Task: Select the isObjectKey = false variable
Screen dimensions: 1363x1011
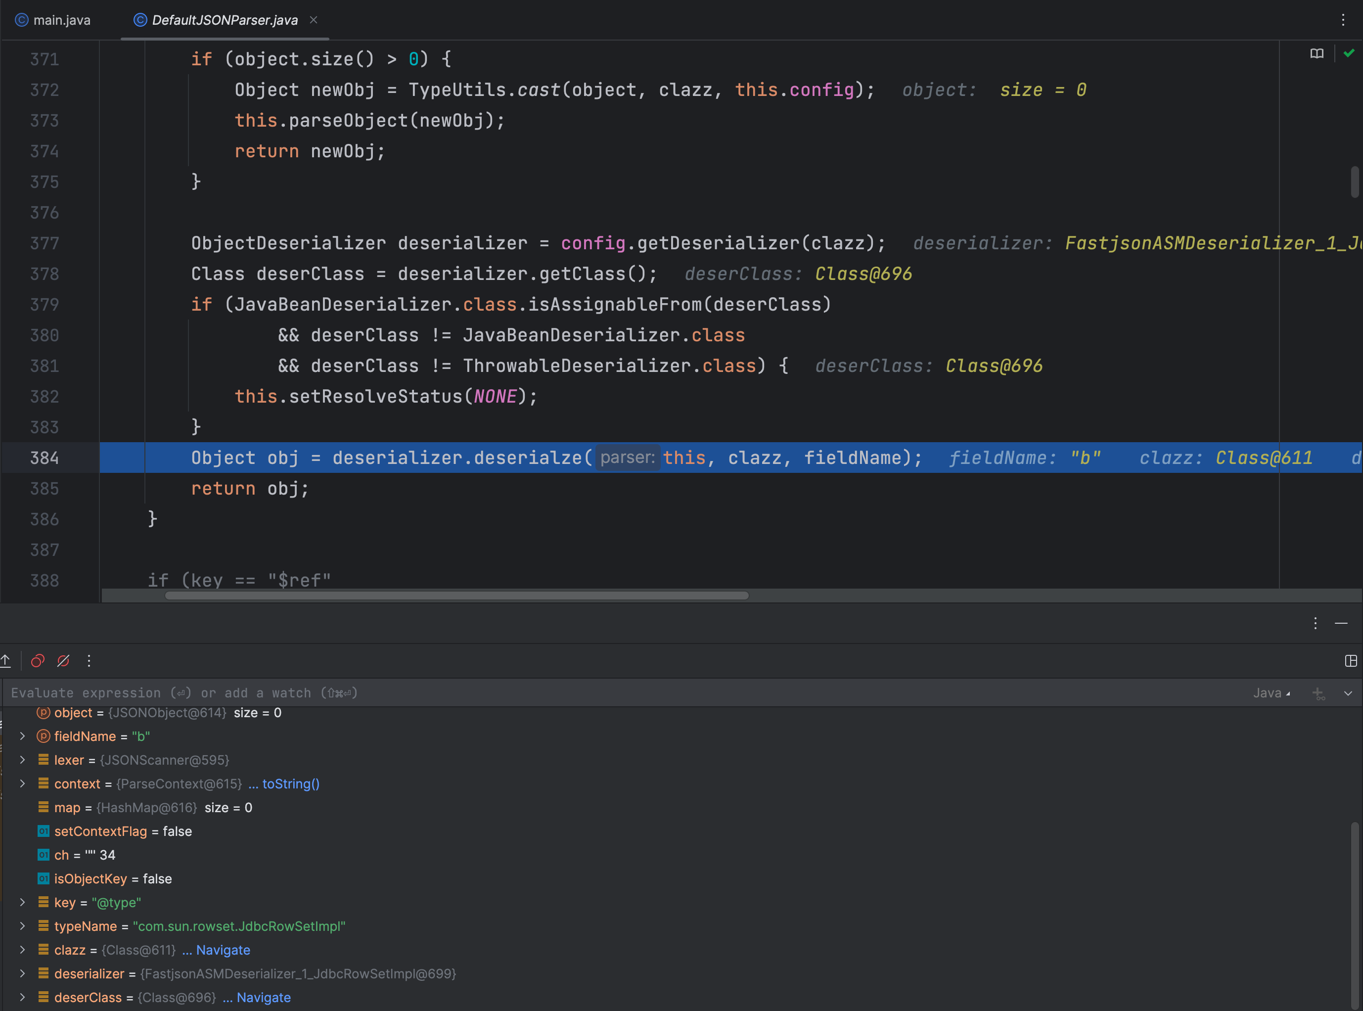Action: [105, 879]
